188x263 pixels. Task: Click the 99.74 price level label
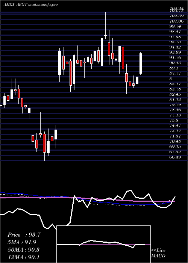175,27
